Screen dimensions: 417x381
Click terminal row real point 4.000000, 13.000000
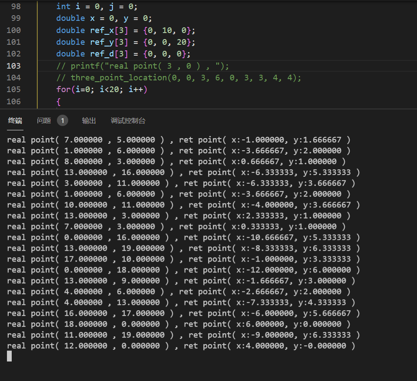(181, 302)
